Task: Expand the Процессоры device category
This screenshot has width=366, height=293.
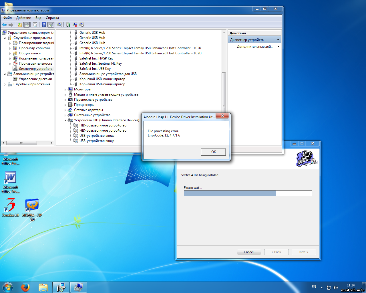Action: pos(65,105)
